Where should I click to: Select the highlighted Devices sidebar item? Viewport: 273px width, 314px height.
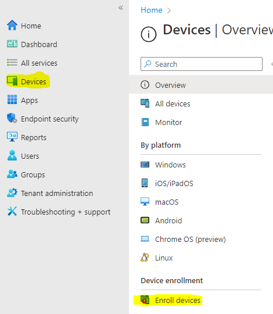(x=28, y=81)
